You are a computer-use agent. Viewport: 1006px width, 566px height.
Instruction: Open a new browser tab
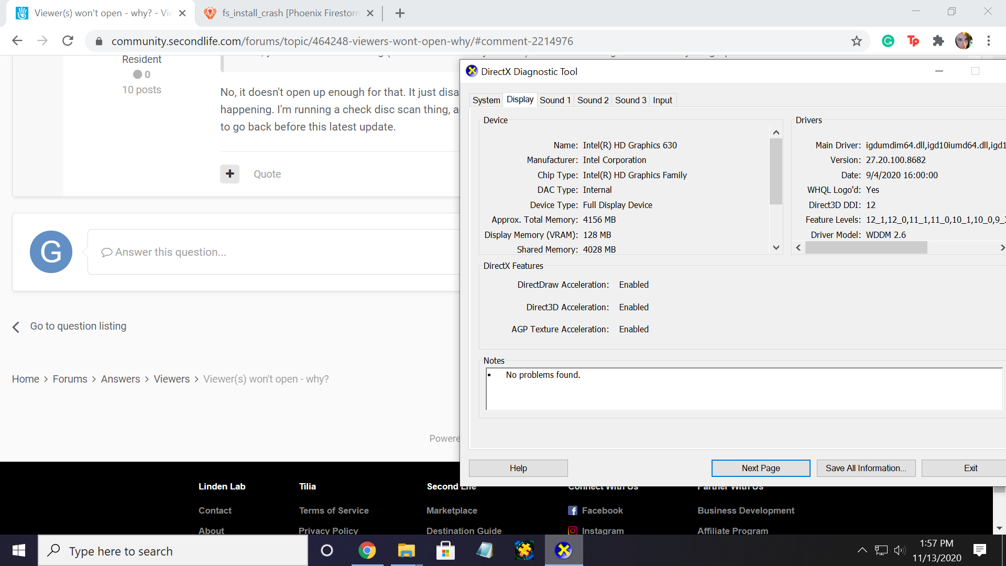pos(400,13)
